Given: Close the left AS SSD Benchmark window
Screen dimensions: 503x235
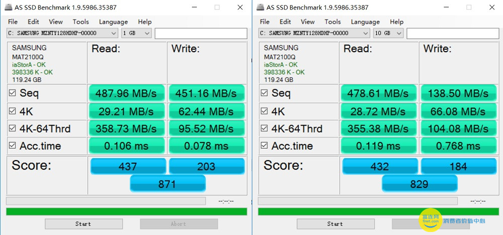Looking at the screenshot, I should (x=240, y=7).
